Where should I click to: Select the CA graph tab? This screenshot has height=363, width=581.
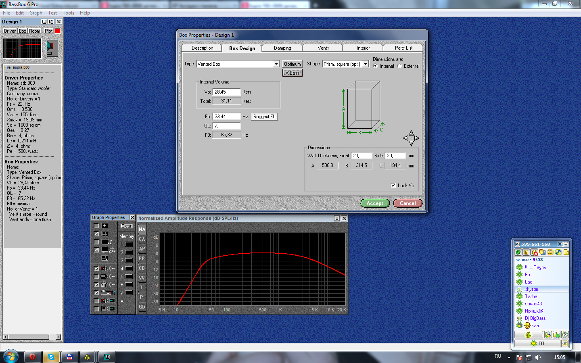coord(142,239)
